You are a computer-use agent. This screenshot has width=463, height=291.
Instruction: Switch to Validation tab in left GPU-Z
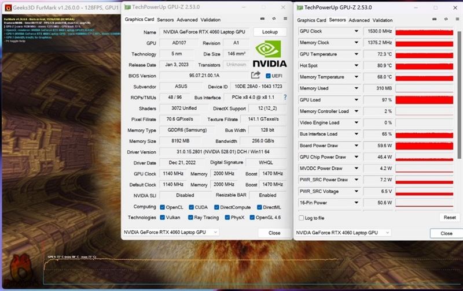click(210, 20)
